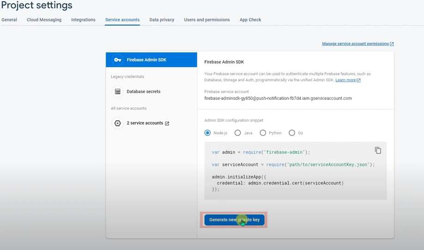
Task: Click the Legacy credentials section label
Action: (x=127, y=77)
